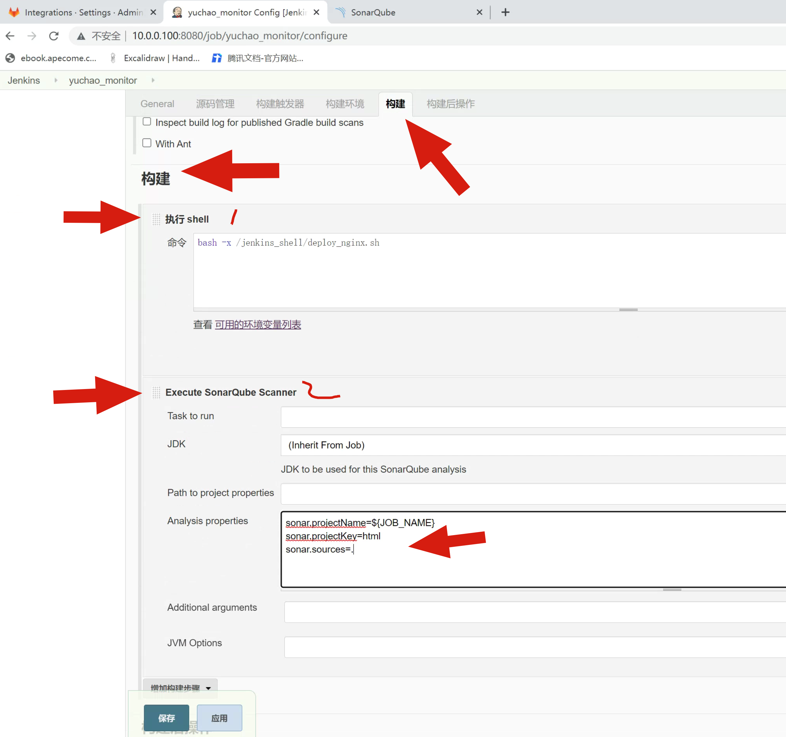The image size is (786, 737).
Task: Open new browser tab with plus icon
Action: click(x=505, y=12)
